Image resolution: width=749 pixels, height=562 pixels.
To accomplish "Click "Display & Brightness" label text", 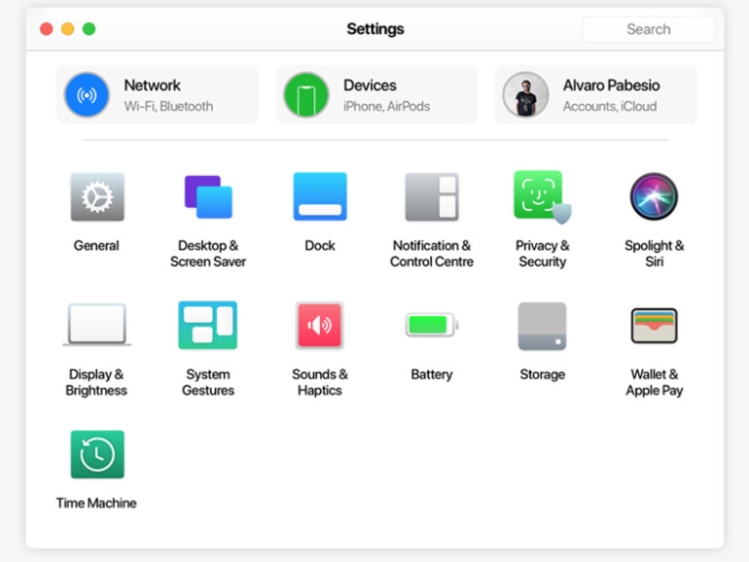I will 96,382.
